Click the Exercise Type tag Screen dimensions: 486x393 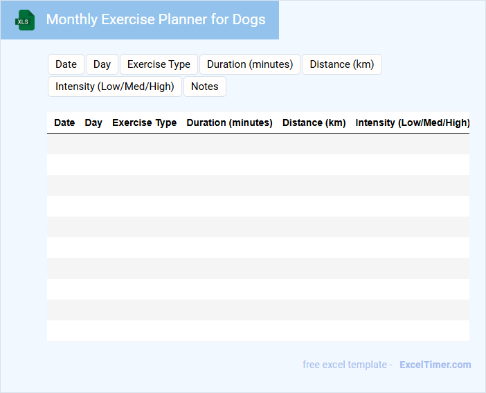[159, 64]
